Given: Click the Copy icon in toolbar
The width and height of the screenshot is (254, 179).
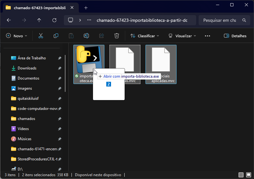Looking at the screenshot, I should (56, 36).
